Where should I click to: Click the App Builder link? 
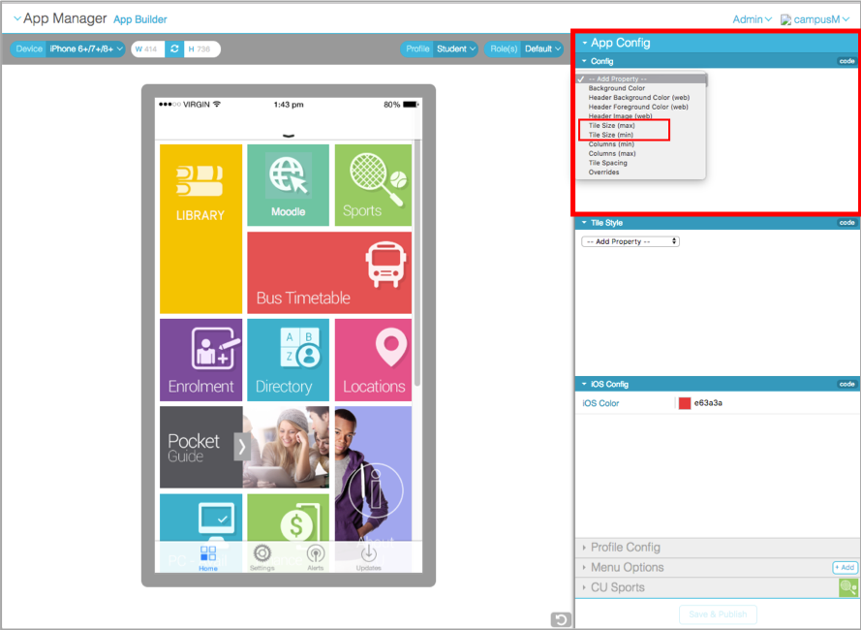[x=140, y=19]
